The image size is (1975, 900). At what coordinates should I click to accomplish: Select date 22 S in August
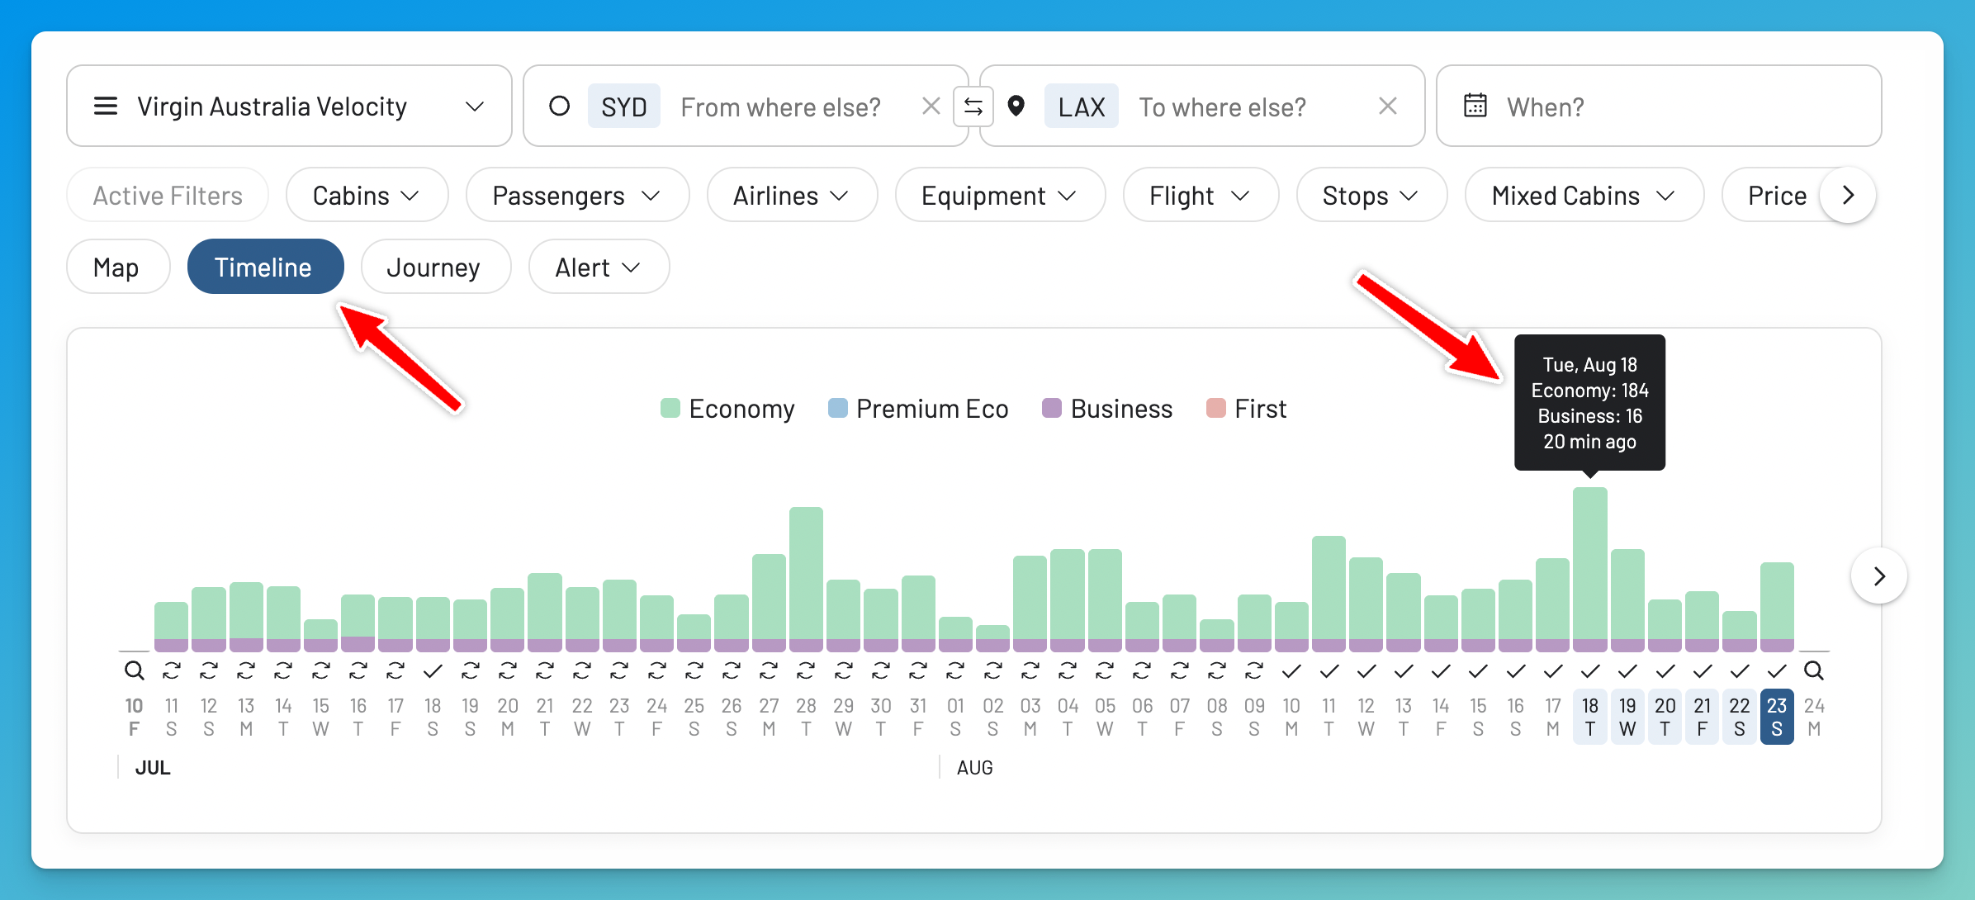click(1740, 717)
